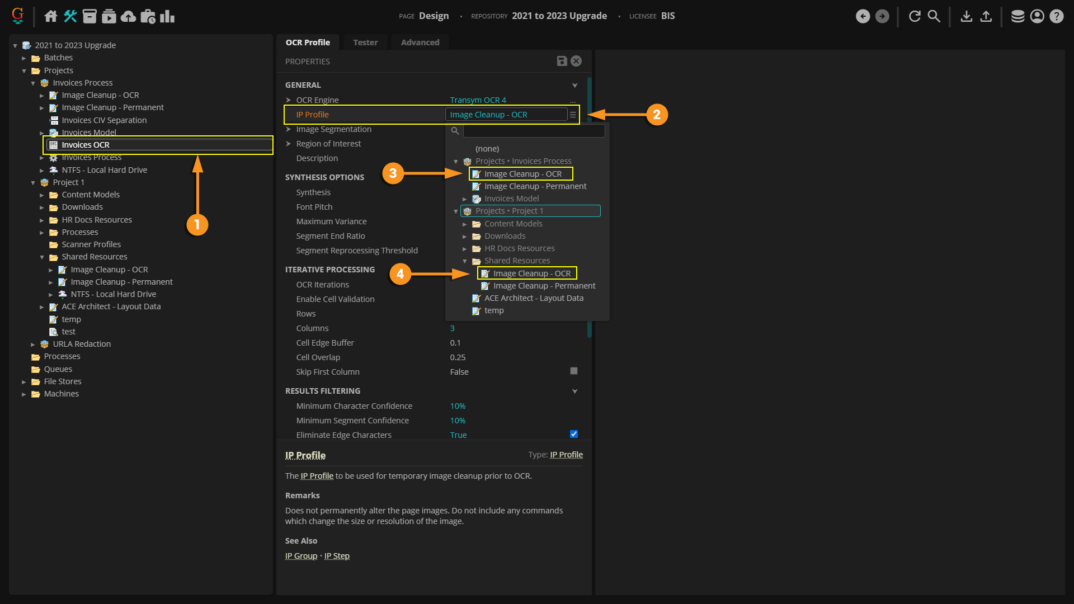Expand the Batches folder in tree
Image resolution: width=1074 pixels, height=604 pixels.
click(x=24, y=58)
